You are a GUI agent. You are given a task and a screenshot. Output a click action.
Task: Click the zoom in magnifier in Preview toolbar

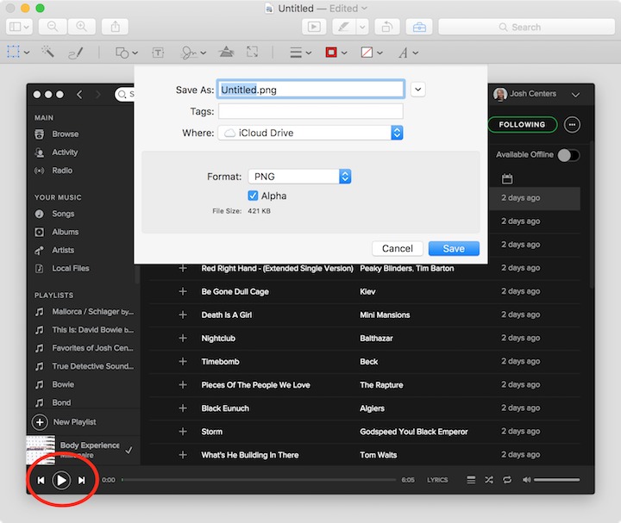point(82,27)
